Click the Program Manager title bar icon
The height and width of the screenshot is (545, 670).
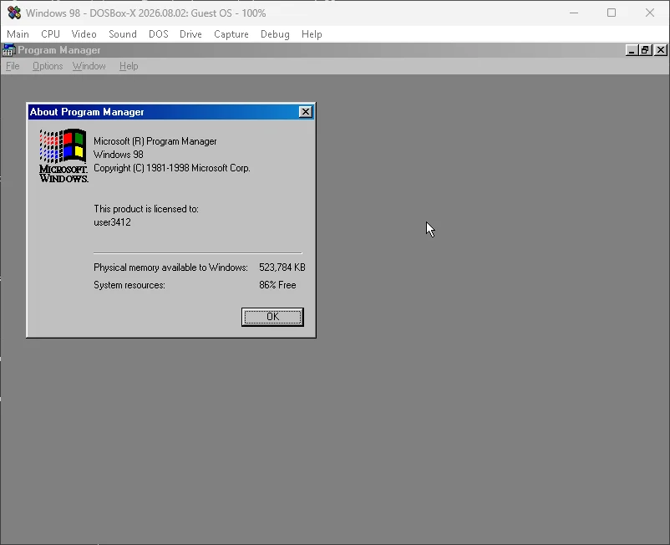click(8, 50)
